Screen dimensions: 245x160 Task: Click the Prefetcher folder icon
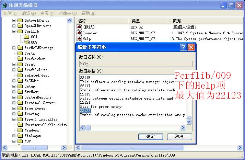point(20,59)
